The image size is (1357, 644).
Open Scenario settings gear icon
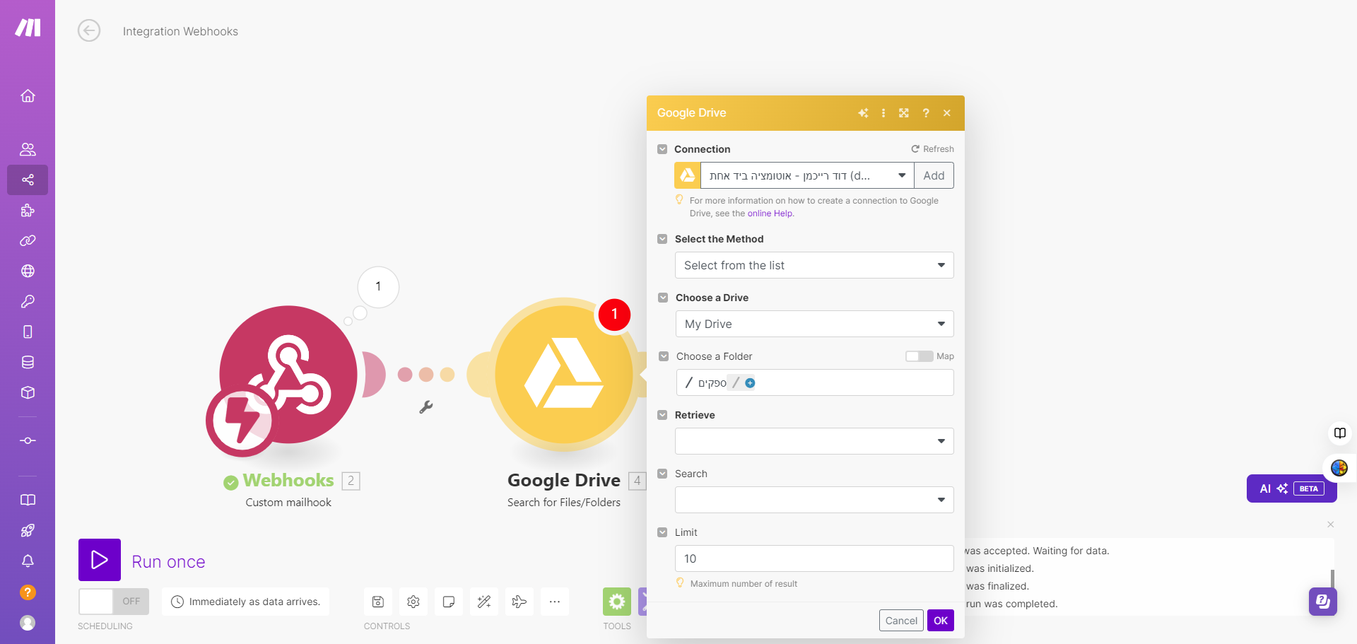[x=413, y=602]
